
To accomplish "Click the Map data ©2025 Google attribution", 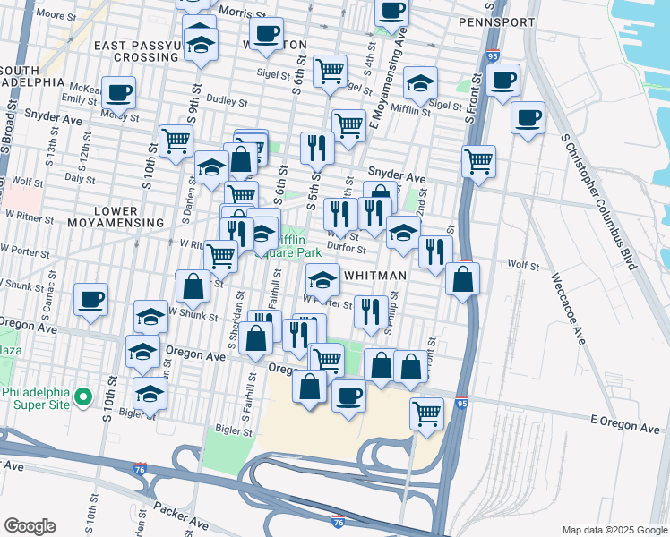I will click(614, 530).
